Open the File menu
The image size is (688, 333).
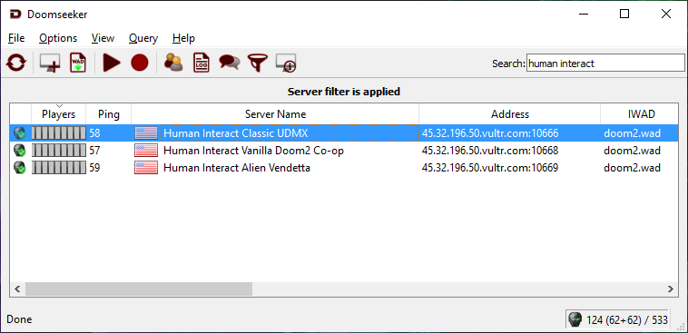[x=16, y=38]
